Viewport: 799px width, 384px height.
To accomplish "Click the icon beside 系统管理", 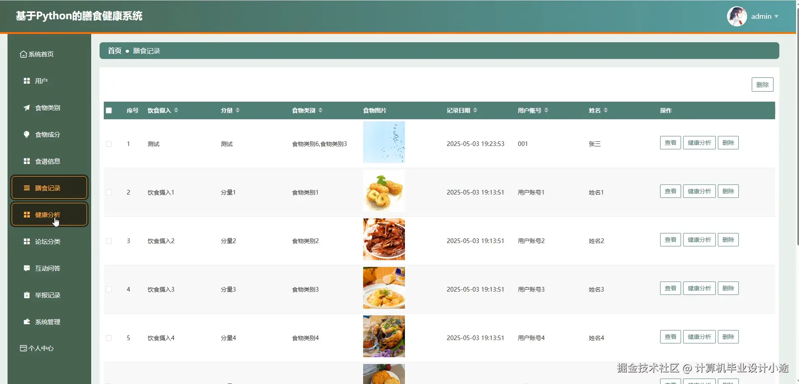I will 27,322.
